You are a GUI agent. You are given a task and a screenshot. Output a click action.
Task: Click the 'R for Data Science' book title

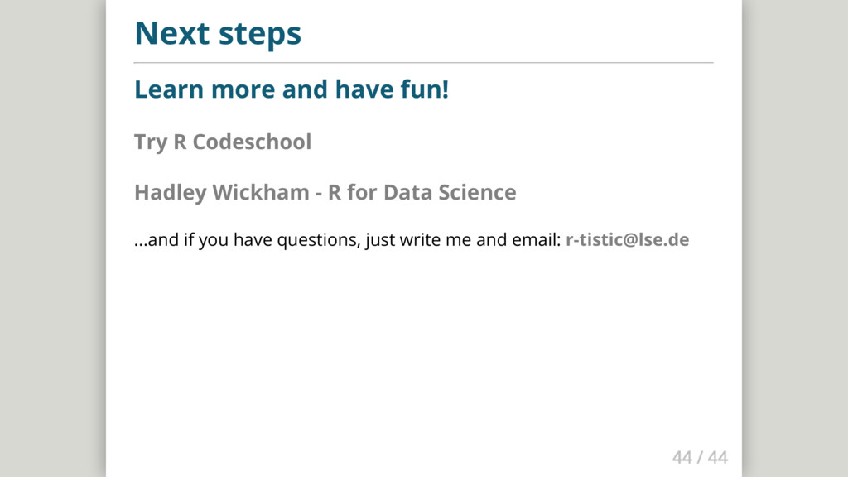[x=422, y=193]
